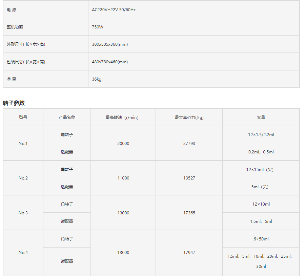This screenshot has width=305, height=276.
Task: Click the AC220V±22V 50/60Hz value
Action: pyautogui.click(x=114, y=10)
